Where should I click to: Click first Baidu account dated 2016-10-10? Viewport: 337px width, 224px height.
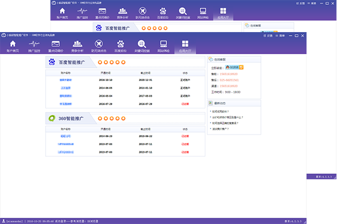point(66,80)
